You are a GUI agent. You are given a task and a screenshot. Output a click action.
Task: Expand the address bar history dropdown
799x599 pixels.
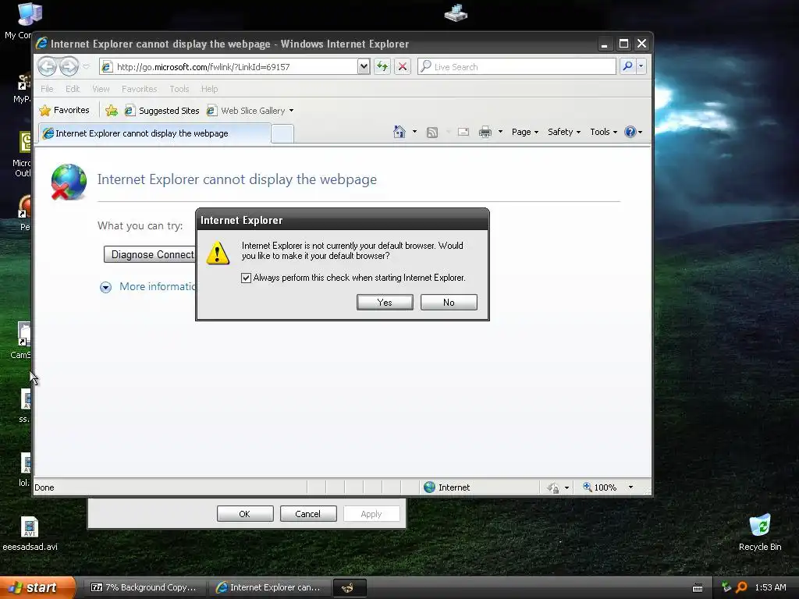pos(364,66)
